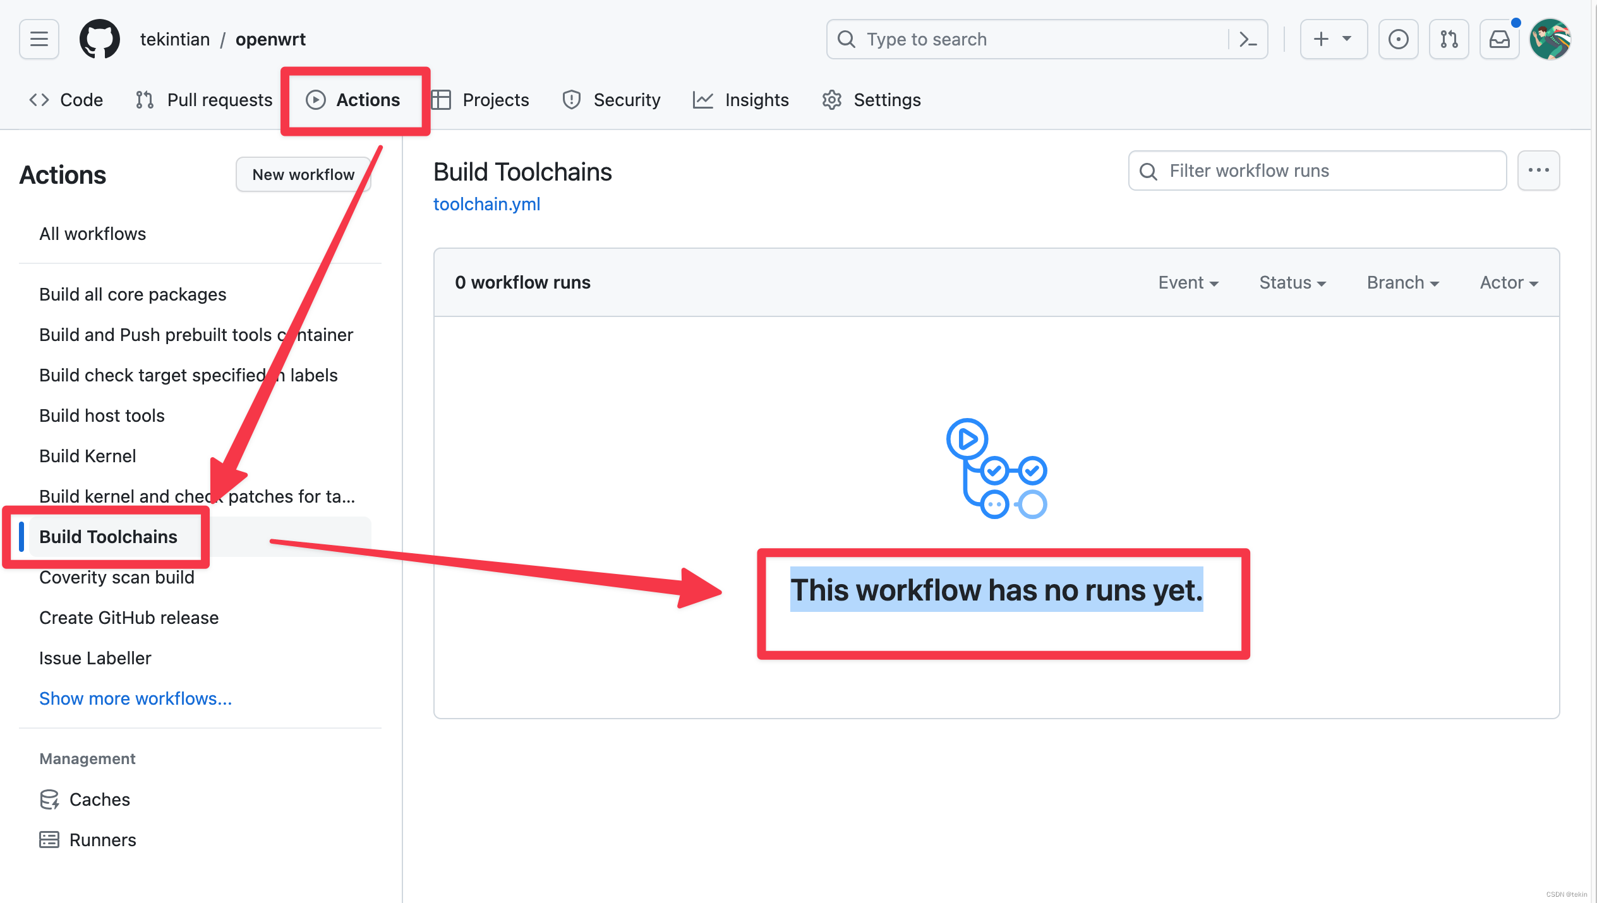
Task: Select Build and Push prebuilt tools container workflow
Action: (x=200, y=335)
